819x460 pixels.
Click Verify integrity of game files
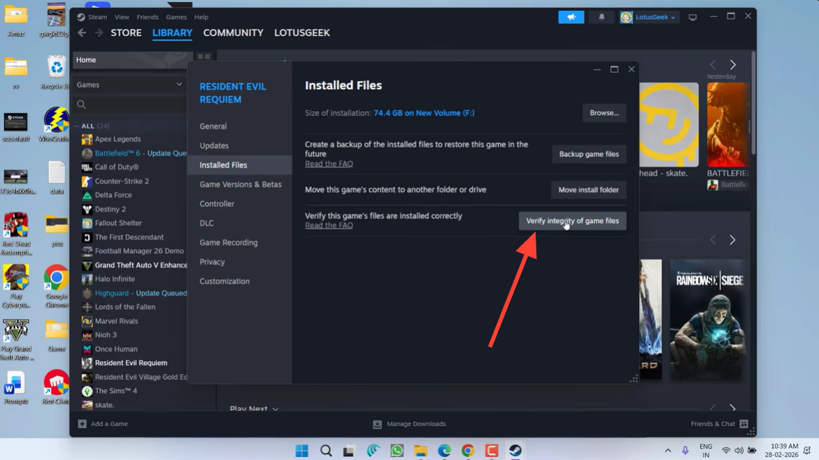point(572,221)
